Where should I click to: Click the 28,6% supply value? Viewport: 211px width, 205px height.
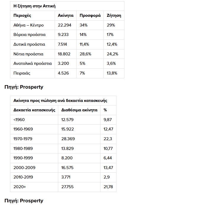click(x=85, y=54)
